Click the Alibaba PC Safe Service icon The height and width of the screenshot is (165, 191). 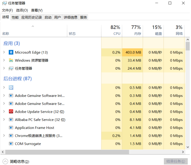(x=11, y=120)
